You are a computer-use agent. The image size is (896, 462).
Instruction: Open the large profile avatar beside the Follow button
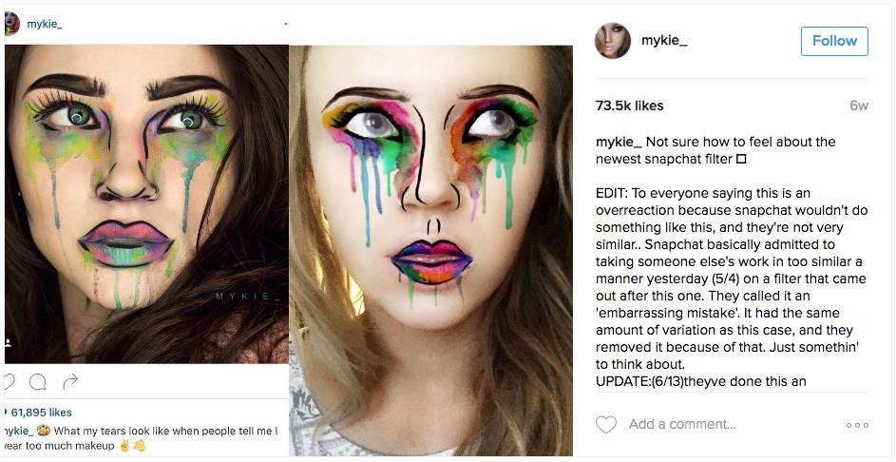click(613, 41)
